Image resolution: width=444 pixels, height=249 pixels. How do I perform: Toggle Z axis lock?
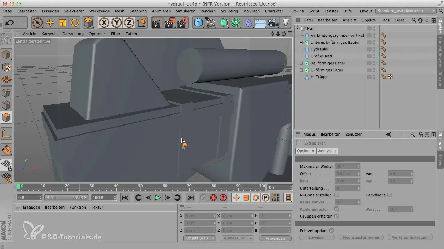pos(129,23)
